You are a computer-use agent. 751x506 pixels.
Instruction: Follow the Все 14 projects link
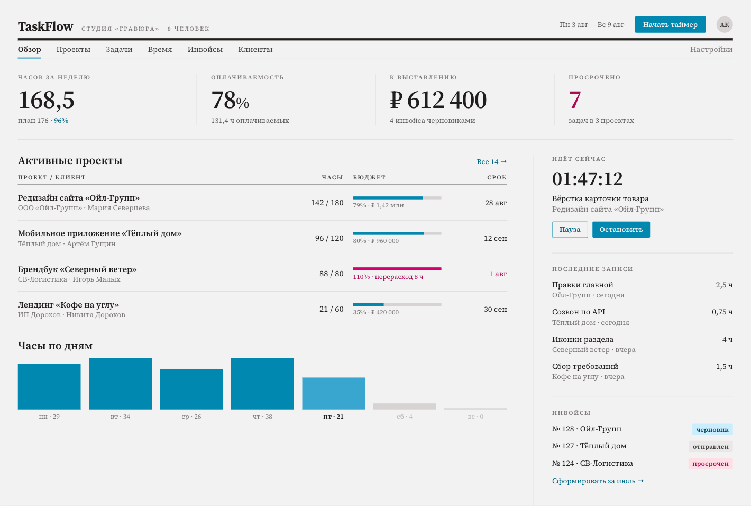pos(492,162)
